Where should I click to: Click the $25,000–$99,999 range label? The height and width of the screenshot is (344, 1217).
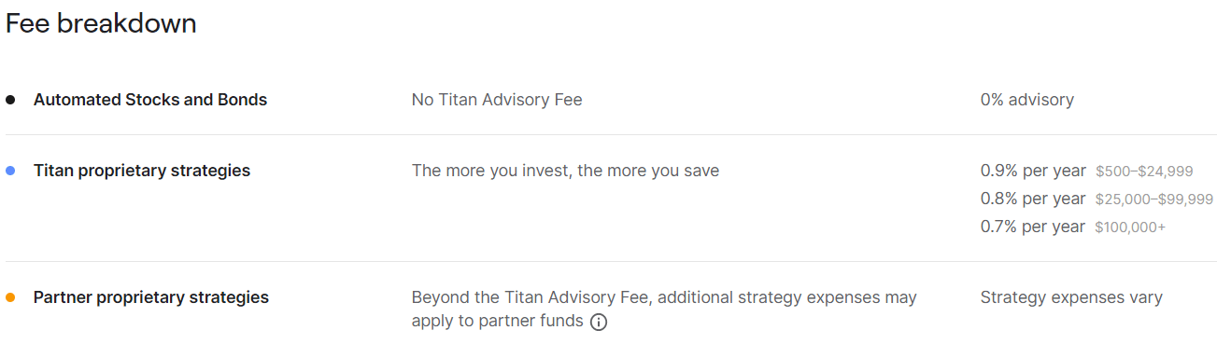pyautogui.click(x=1154, y=200)
